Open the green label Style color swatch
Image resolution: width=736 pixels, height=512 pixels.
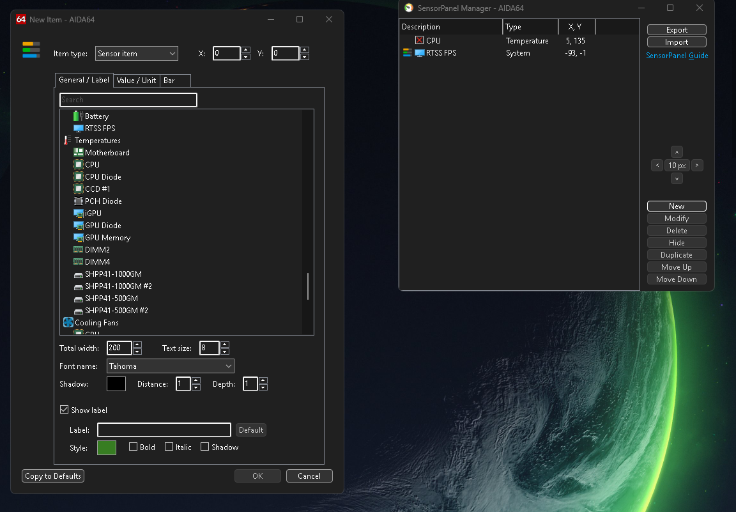coord(107,447)
